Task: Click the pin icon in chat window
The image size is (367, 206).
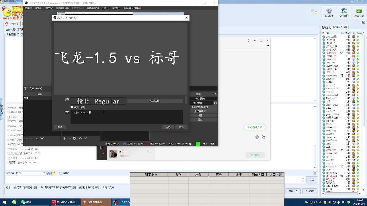Action: (248, 41)
